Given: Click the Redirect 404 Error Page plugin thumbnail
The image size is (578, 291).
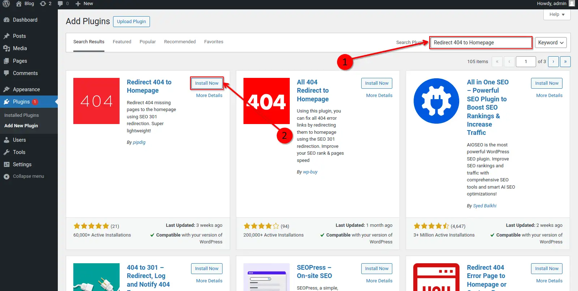Looking at the screenshot, I should [x=436, y=277].
